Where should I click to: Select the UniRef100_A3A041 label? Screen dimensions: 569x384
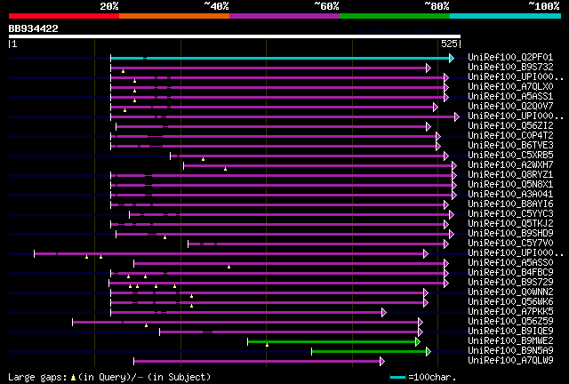[x=510, y=195]
